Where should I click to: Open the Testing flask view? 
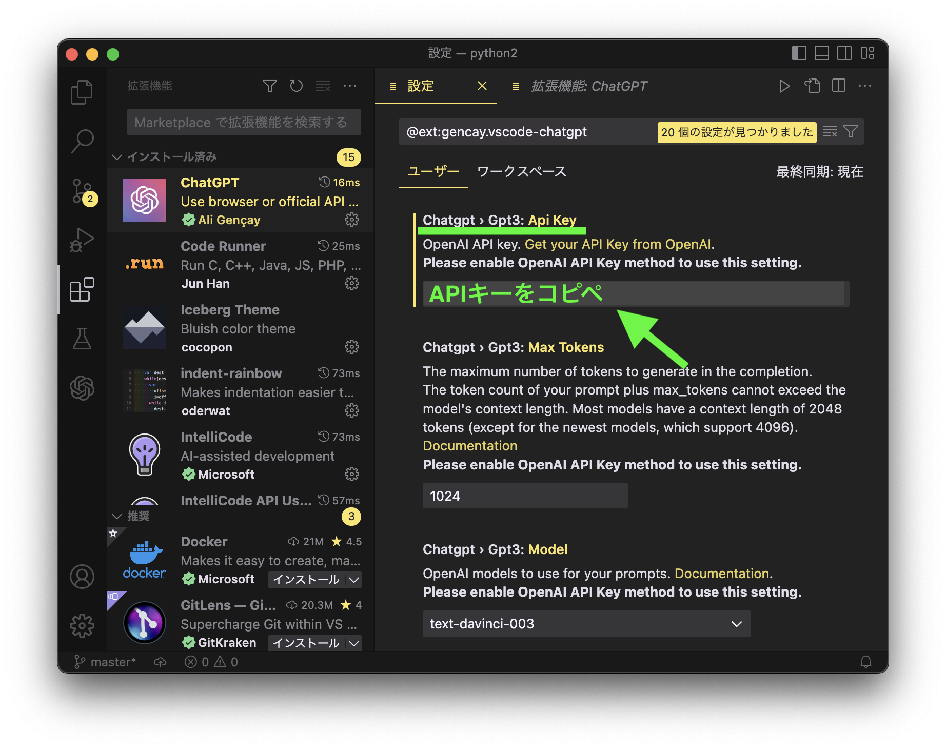[82, 339]
